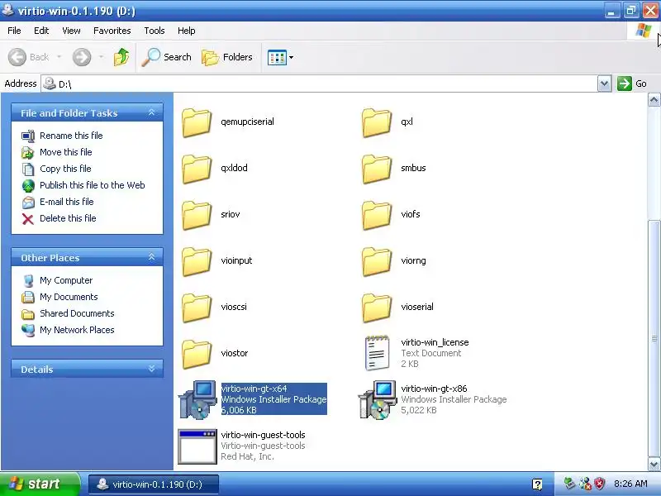Open the Forward history dropdown arrow

click(101, 57)
